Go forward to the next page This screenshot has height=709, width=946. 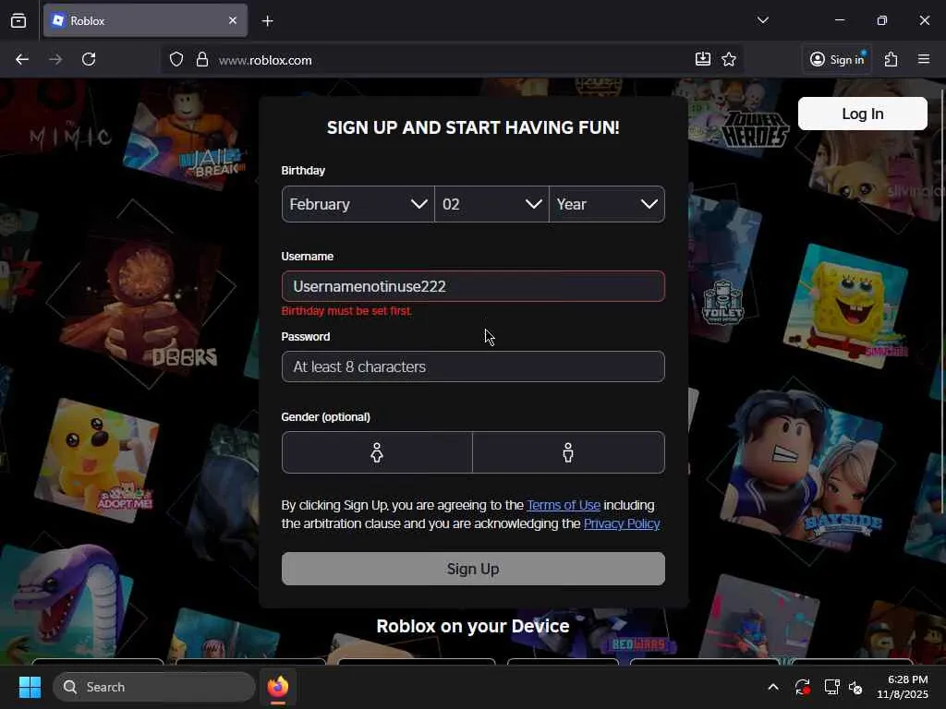point(55,59)
